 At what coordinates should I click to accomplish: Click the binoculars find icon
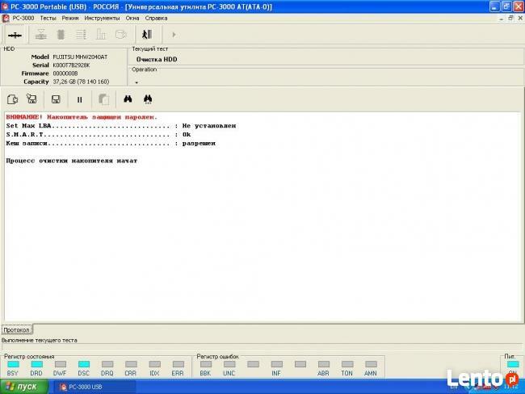click(127, 99)
